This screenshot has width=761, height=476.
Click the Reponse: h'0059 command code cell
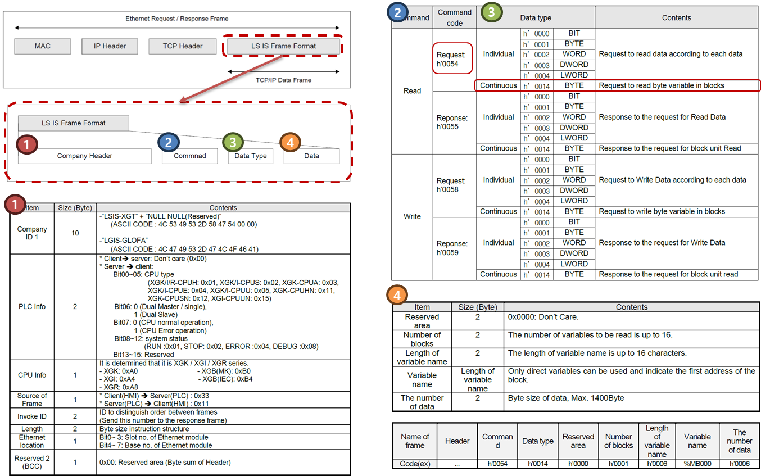tap(454, 248)
